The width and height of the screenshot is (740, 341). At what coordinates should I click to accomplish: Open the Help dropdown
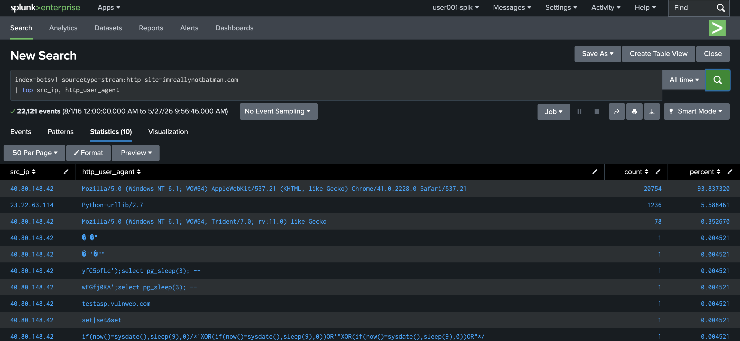[645, 7]
